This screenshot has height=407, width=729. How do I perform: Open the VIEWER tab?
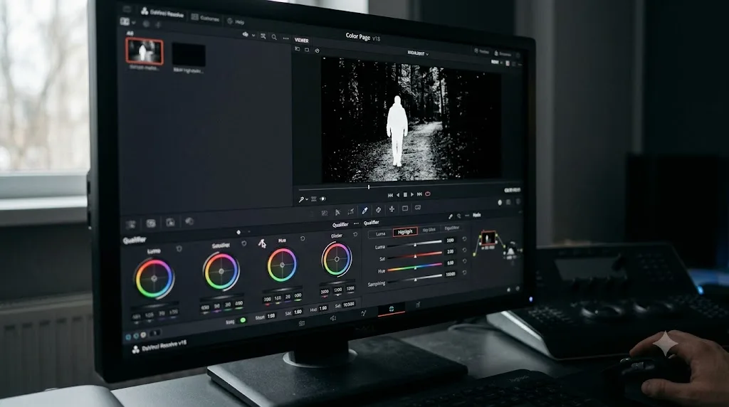tap(302, 41)
